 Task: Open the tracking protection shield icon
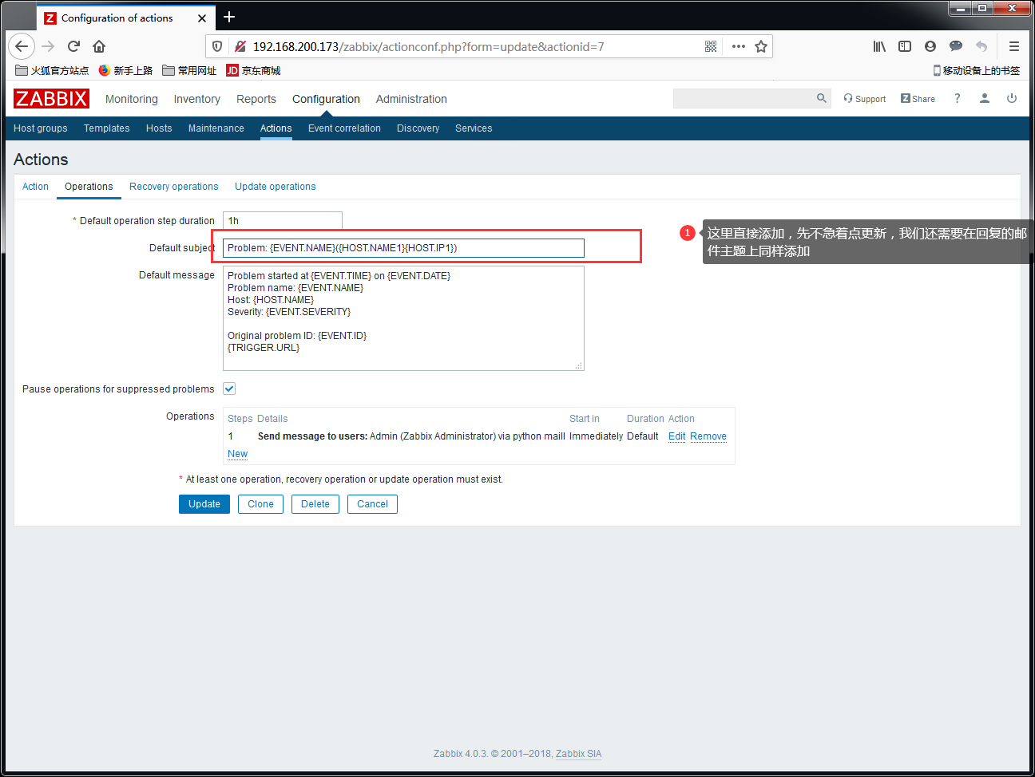point(217,46)
